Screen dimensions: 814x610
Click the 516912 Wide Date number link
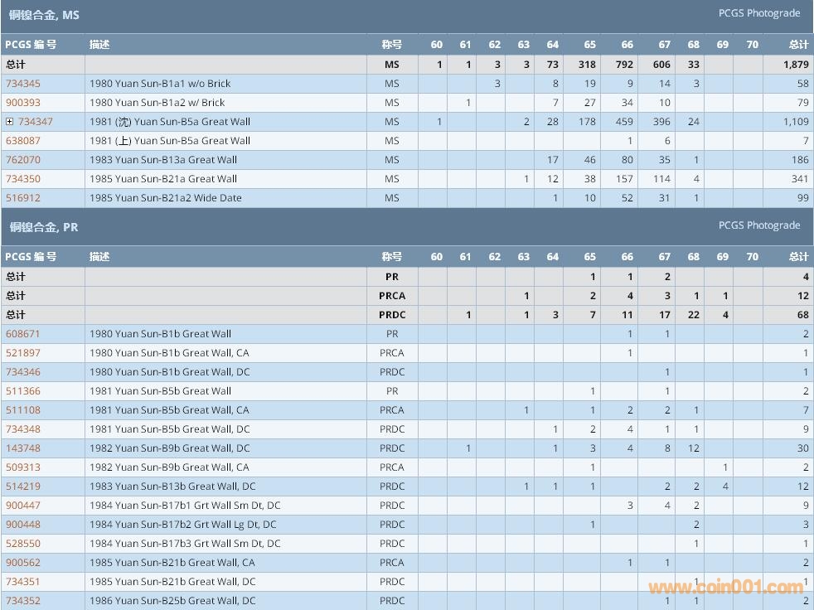pyautogui.click(x=23, y=198)
